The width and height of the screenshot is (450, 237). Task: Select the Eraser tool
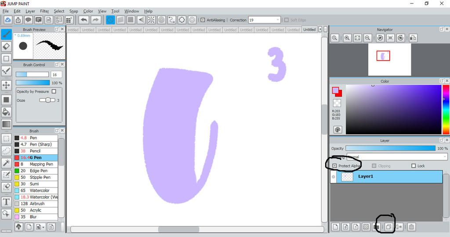6,46
